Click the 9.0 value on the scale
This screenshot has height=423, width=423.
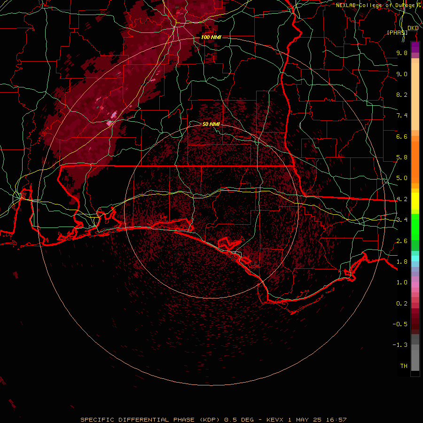pyautogui.click(x=402, y=74)
